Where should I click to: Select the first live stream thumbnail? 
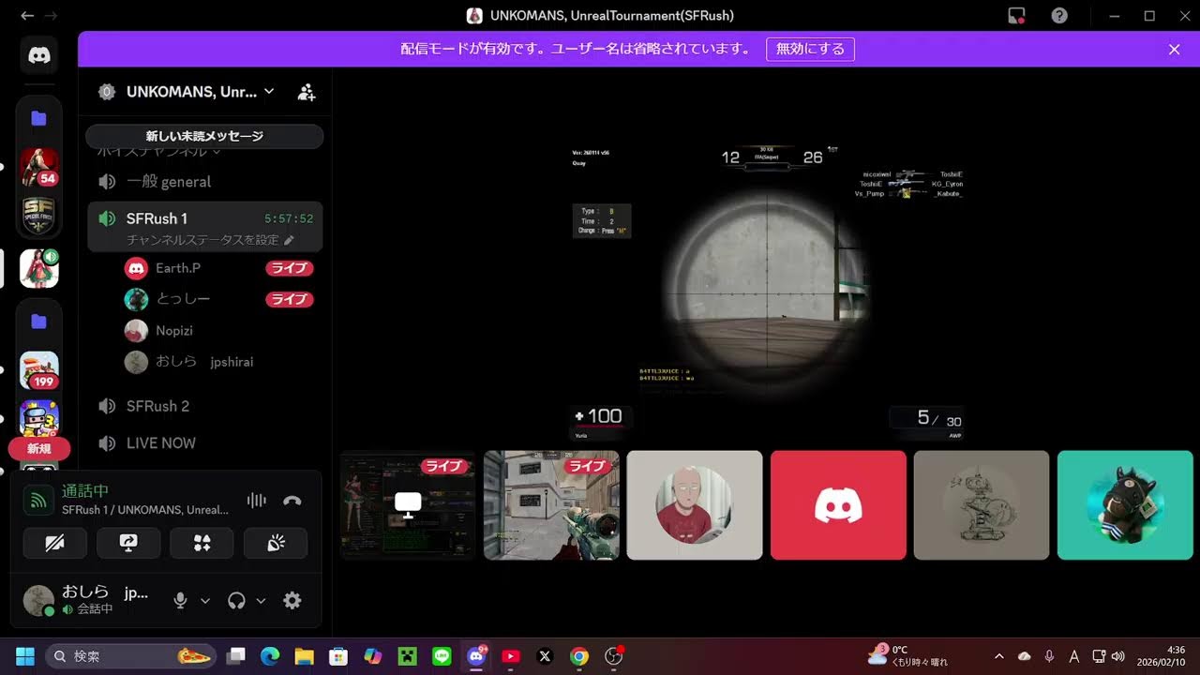pyautogui.click(x=408, y=505)
